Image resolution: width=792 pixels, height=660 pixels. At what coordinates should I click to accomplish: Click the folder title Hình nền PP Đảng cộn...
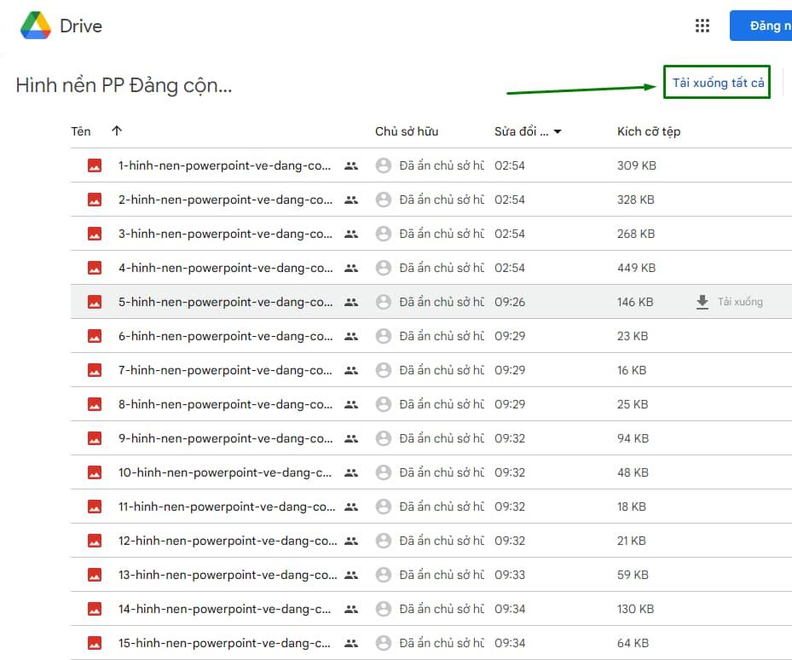[124, 85]
